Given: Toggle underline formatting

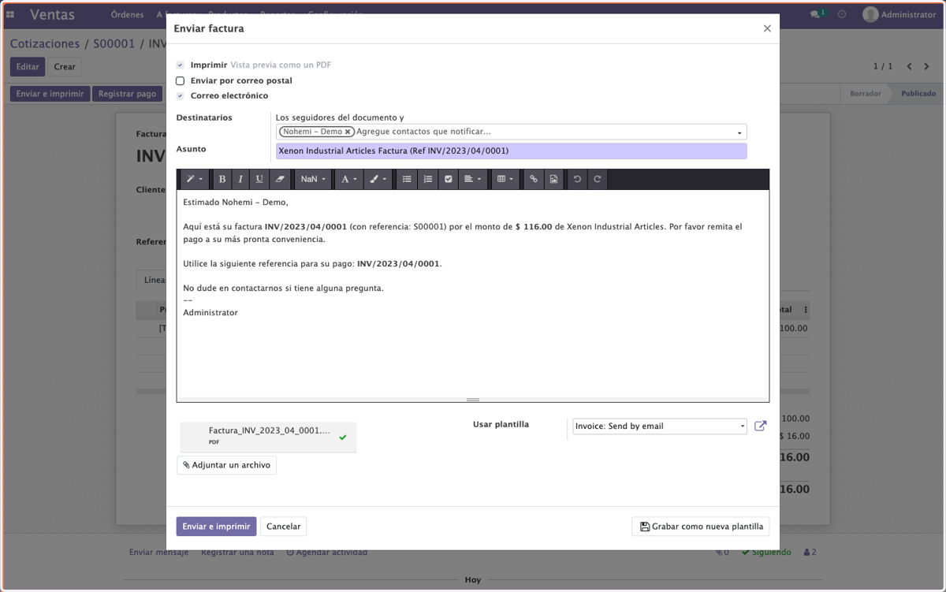Looking at the screenshot, I should coord(259,180).
